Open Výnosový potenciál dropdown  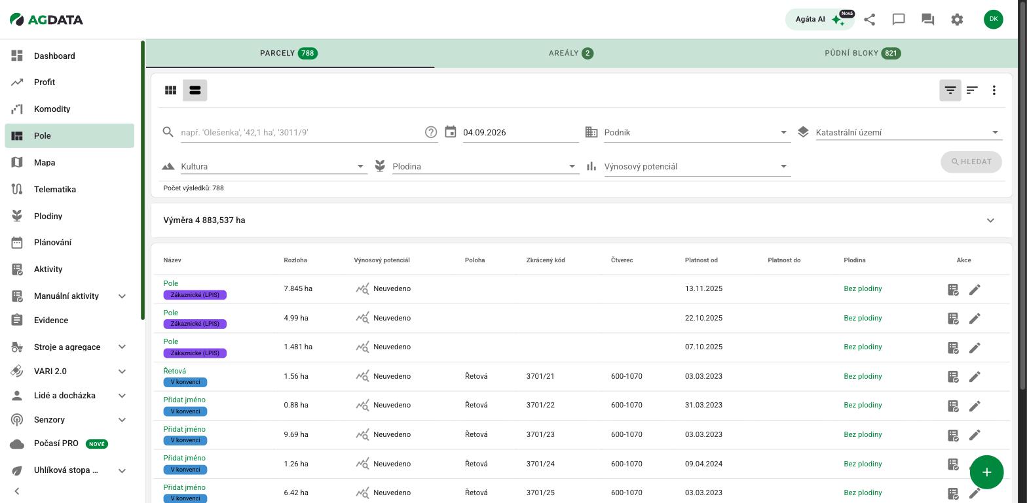click(697, 166)
